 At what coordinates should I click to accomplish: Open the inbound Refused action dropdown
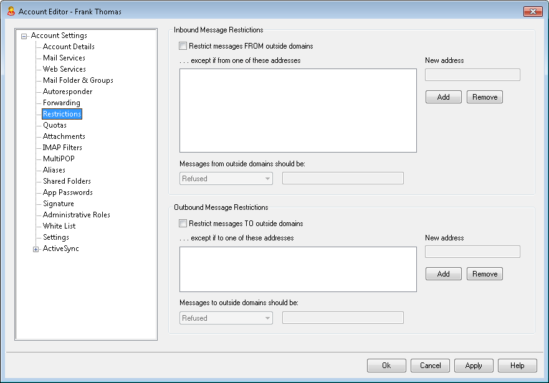pos(226,179)
